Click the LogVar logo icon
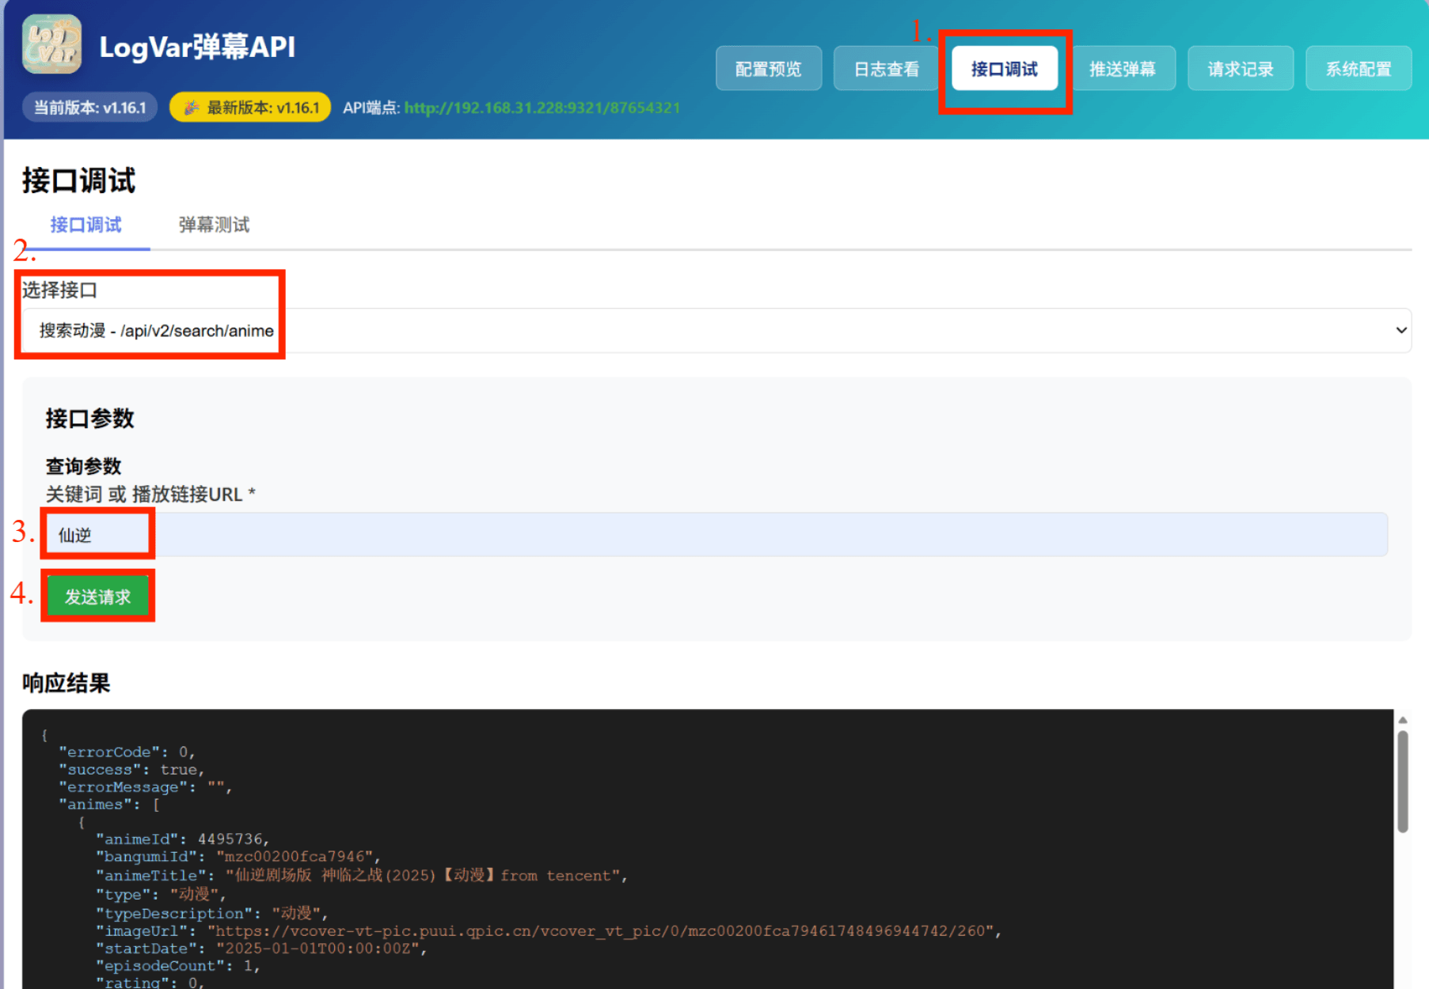 coord(51,45)
